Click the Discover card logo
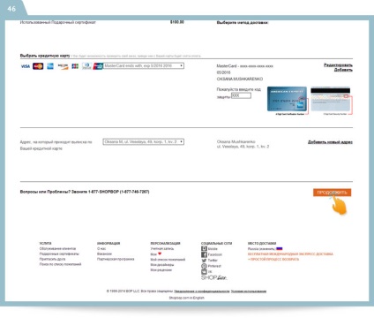 pyautogui.click(x=63, y=66)
